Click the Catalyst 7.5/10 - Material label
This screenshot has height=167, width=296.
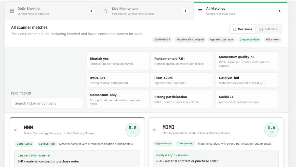click(x=172, y=156)
